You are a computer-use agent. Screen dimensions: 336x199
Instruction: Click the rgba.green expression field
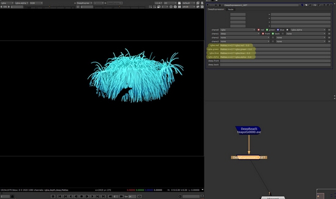[275, 49]
